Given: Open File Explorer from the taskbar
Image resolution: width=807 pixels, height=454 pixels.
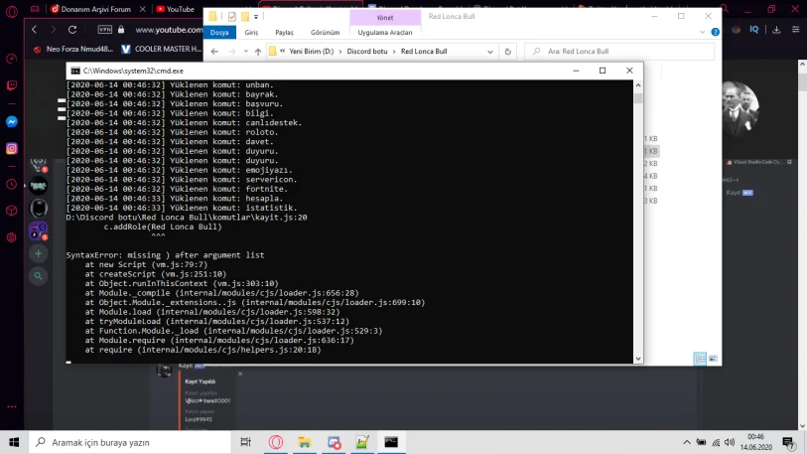Looking at the screenshot, I should (x=304, y=442).
